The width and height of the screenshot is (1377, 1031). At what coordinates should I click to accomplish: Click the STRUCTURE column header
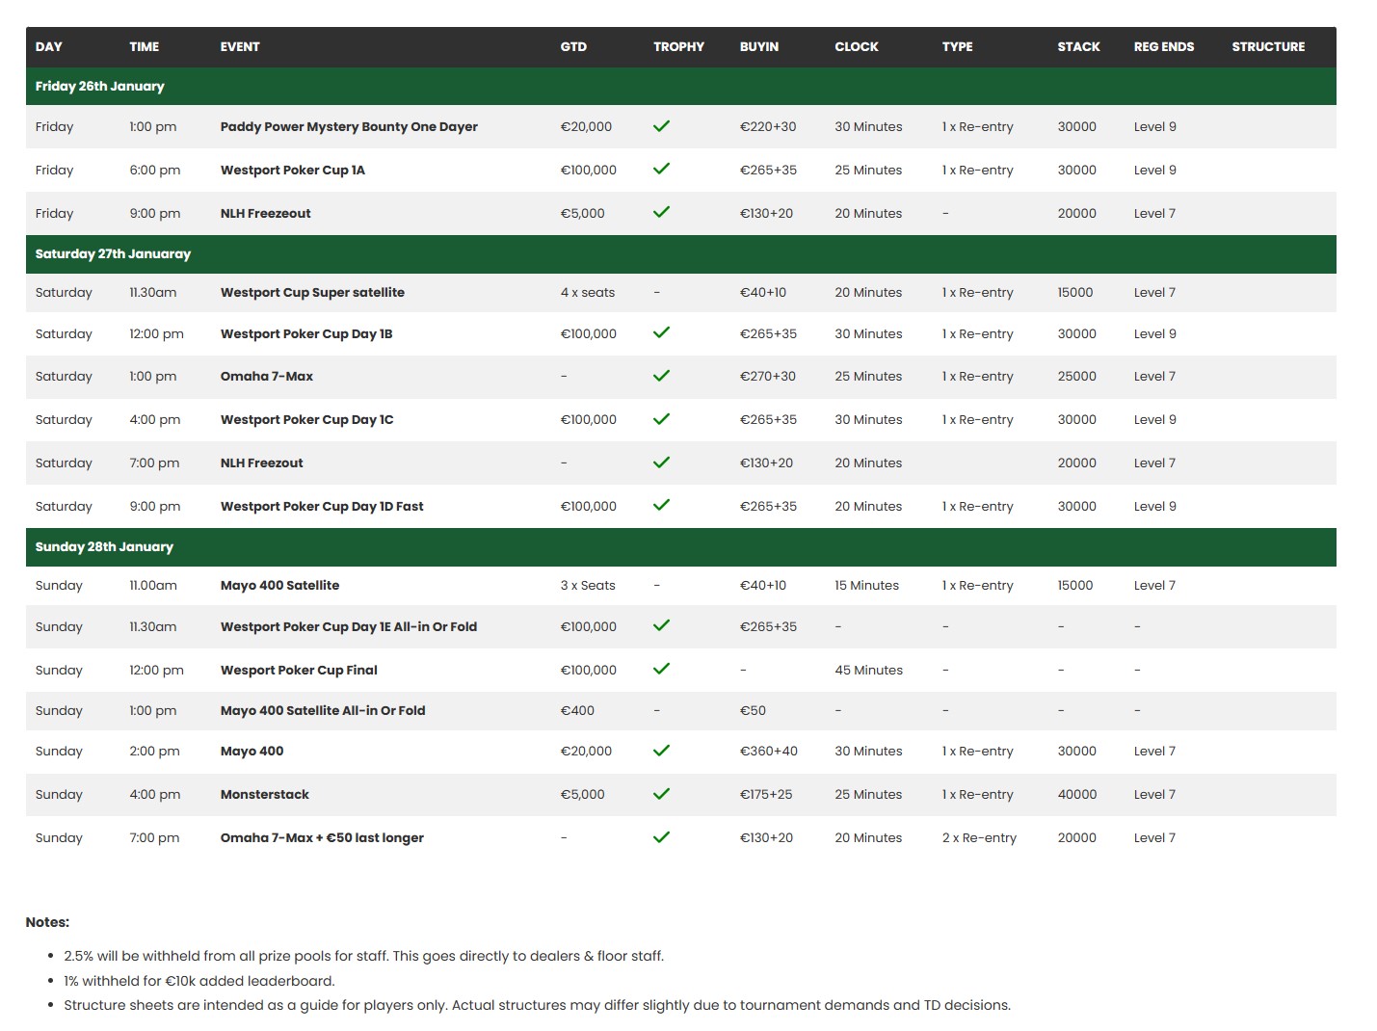pos(1268,46)
